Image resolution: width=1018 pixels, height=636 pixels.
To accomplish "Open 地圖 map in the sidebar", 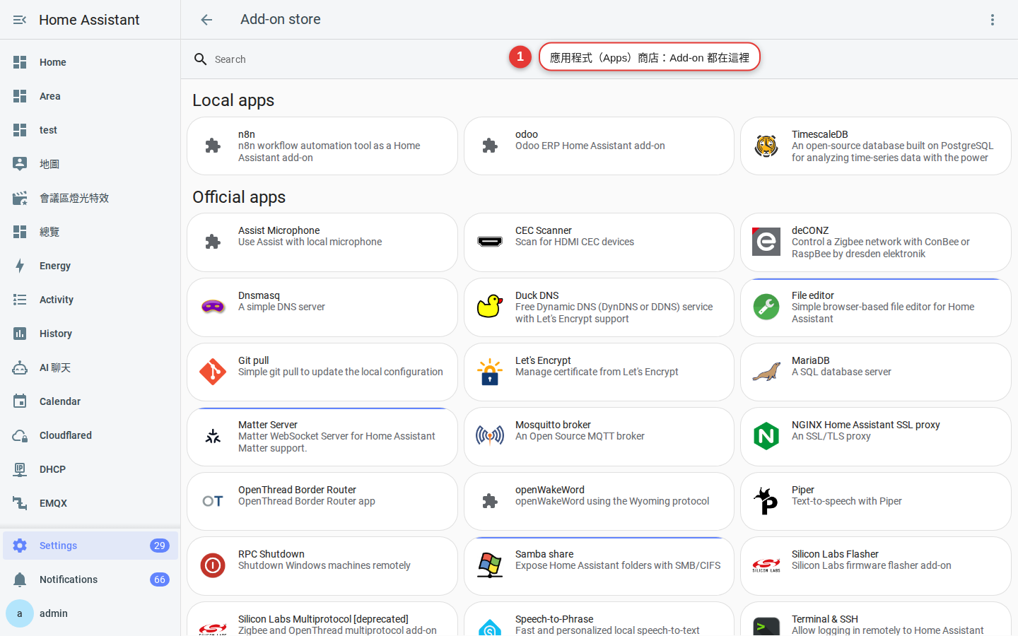I will pyautogui.click(x=90, y=164).
